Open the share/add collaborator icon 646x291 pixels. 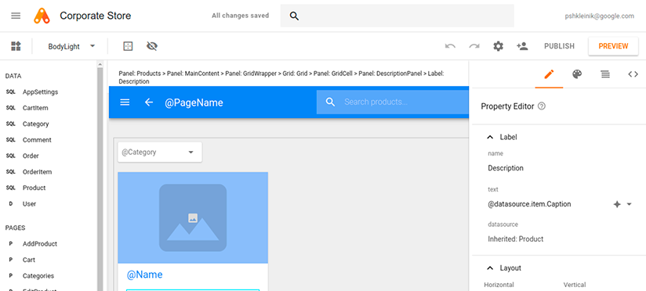click(522, 46)
